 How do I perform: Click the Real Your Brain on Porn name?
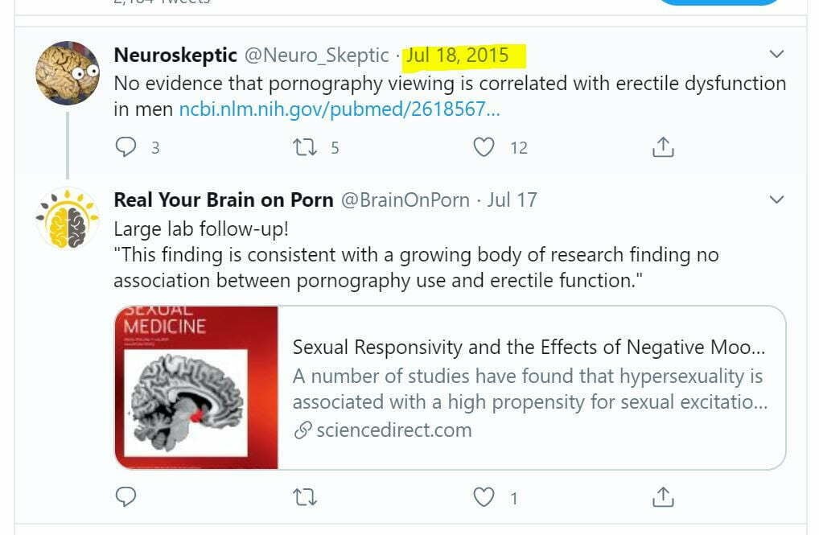click(x=224, y=200)
